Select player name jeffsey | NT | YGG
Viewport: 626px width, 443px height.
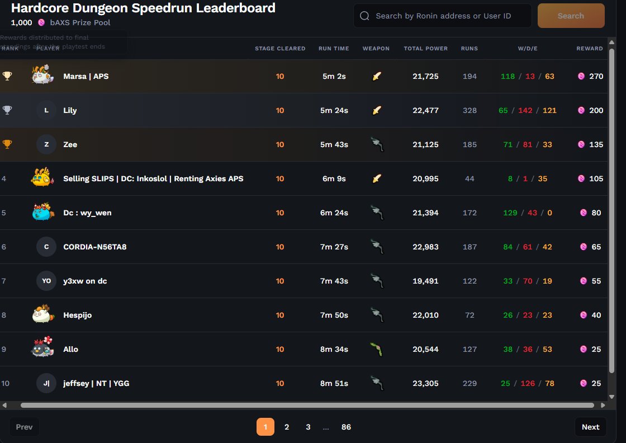click(96, 383)
